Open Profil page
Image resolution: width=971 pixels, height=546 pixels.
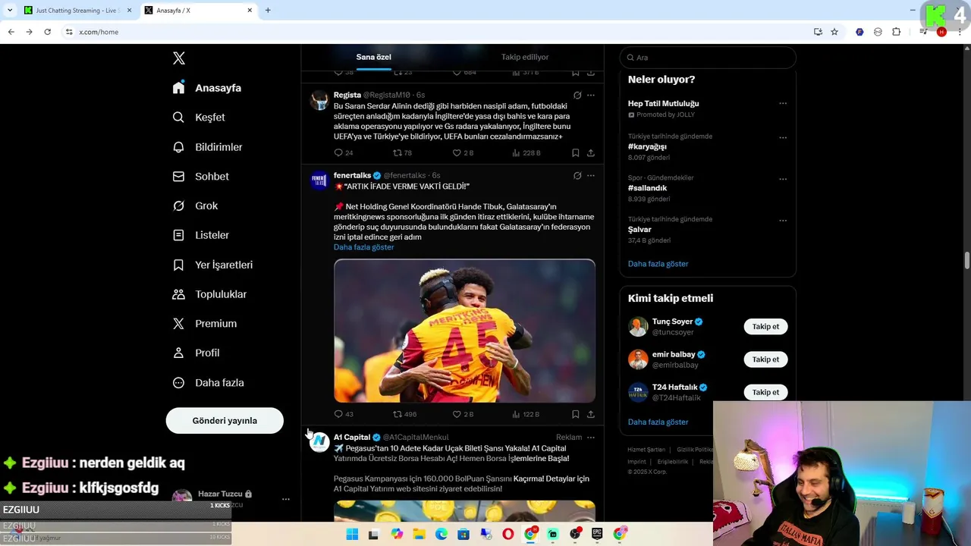point(196,353)
